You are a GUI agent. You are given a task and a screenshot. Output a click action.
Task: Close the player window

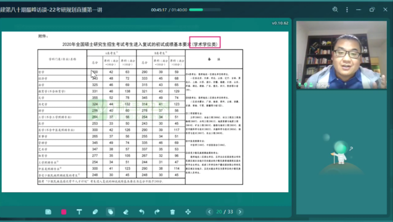(385, 9)
